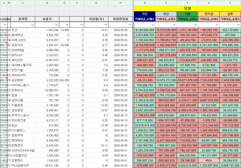Select column G header letter
Viewport: 241px width, 168px height.
[96, 3]
